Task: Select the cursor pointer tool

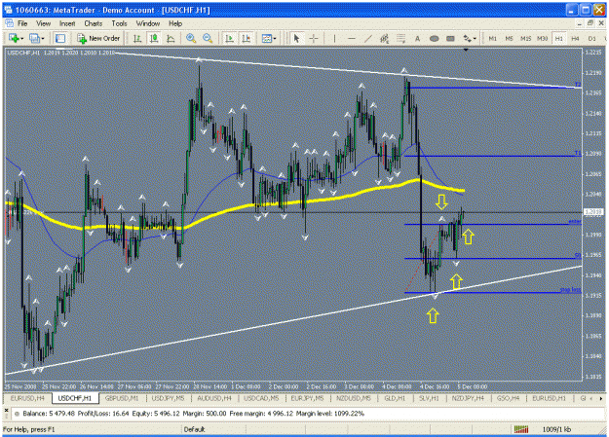Action: pos(297,38)
